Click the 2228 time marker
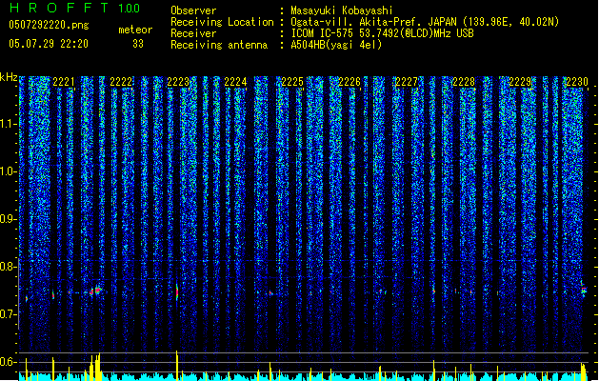Screen dimensions: 599x381 [464, 82]
